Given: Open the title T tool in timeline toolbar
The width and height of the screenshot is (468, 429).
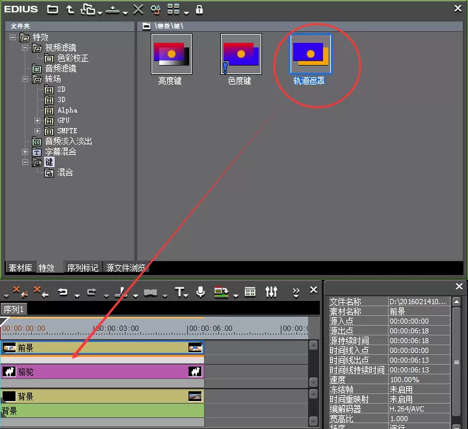Looking at the screenshot, I should (x=179, y=292).
